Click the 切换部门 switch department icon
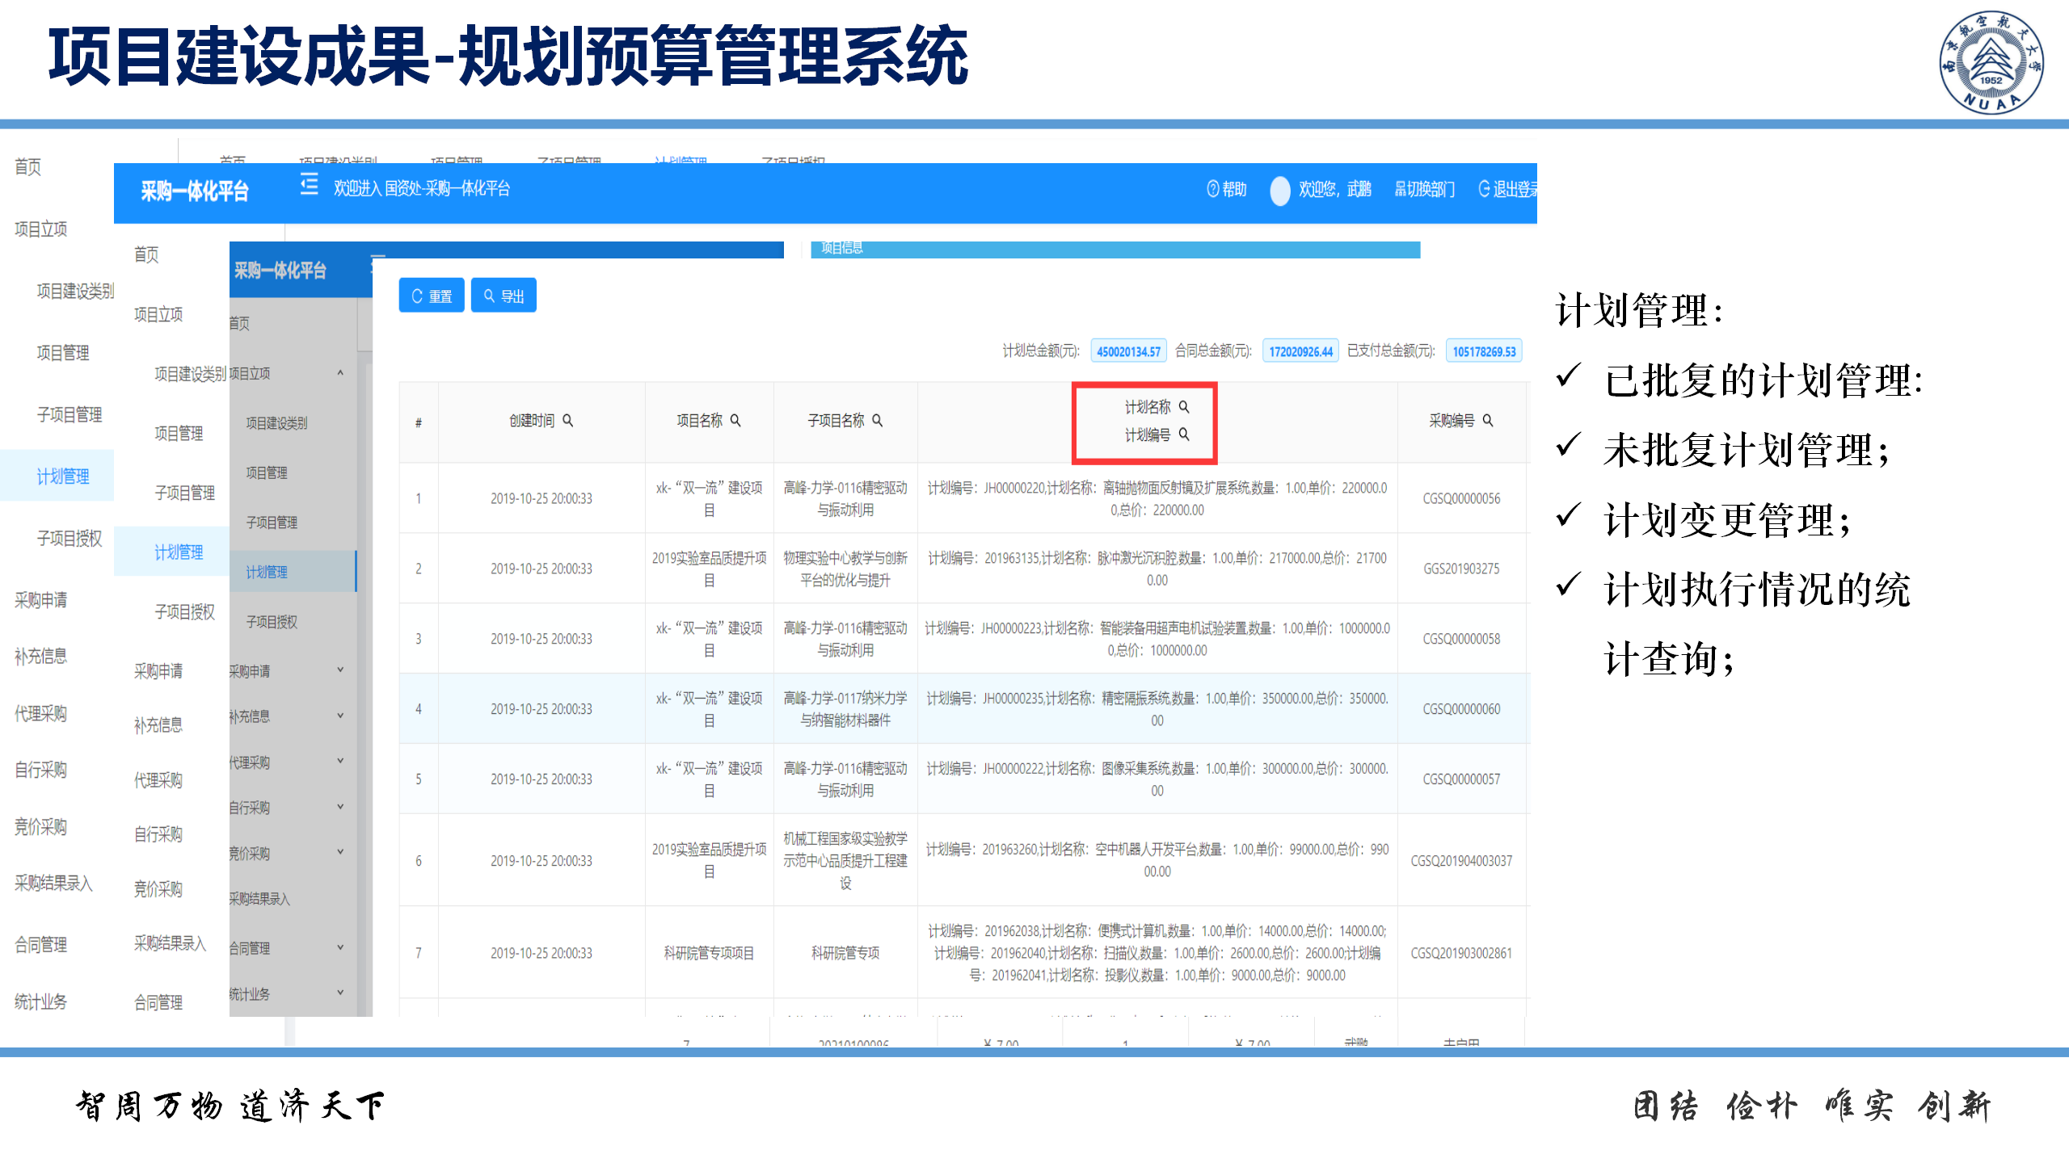Image resolution: width=2069 pixels, height=1163 pixels. click(1401, 190)
